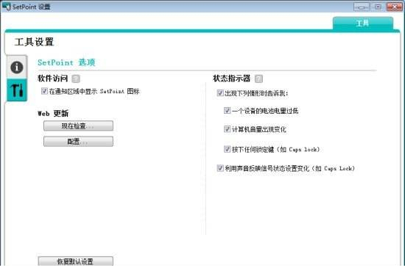This screenshot has height=276, width=405.
Task: Click the 软件访问 section label
Action: pyautogui.click(x=53, y=79)
